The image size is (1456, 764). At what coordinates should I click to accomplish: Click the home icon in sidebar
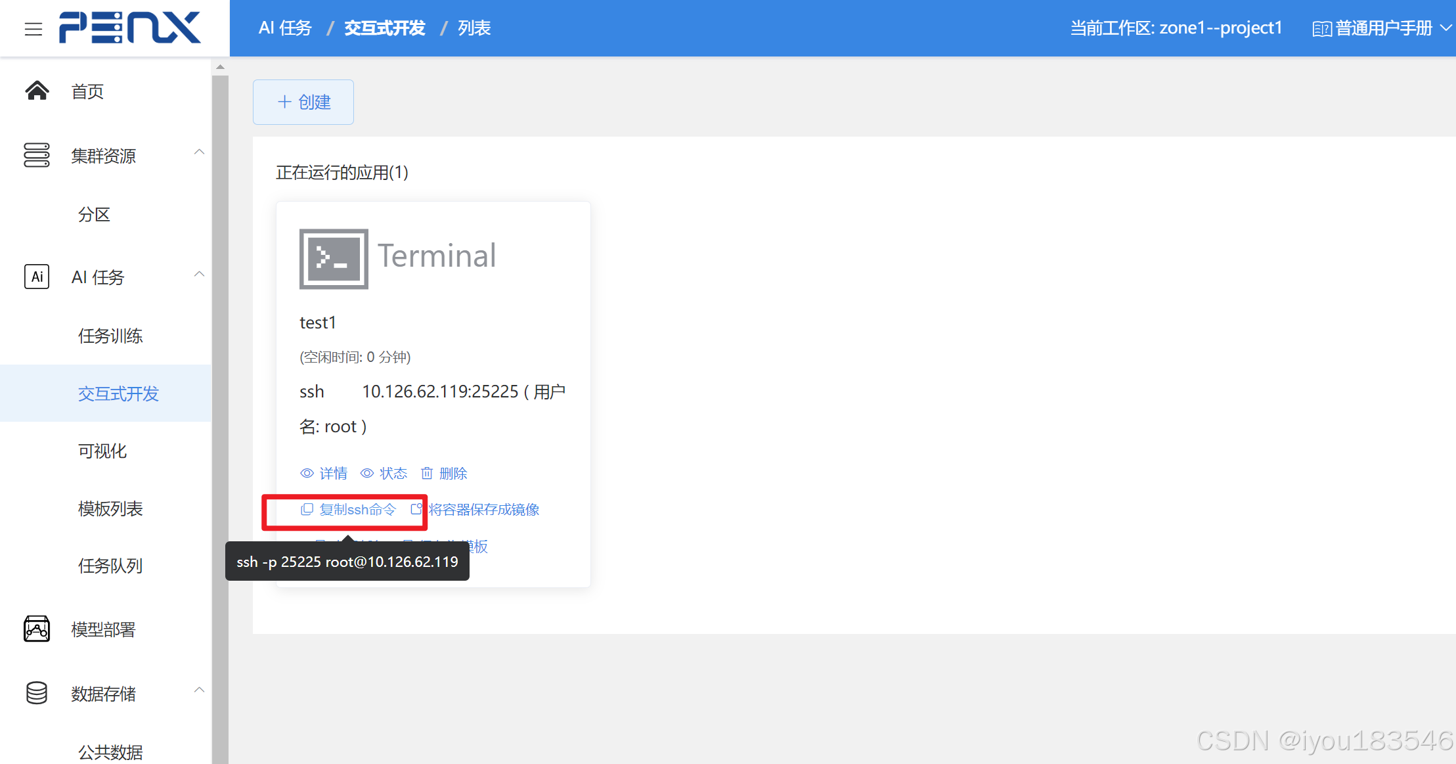coord(37,91)
